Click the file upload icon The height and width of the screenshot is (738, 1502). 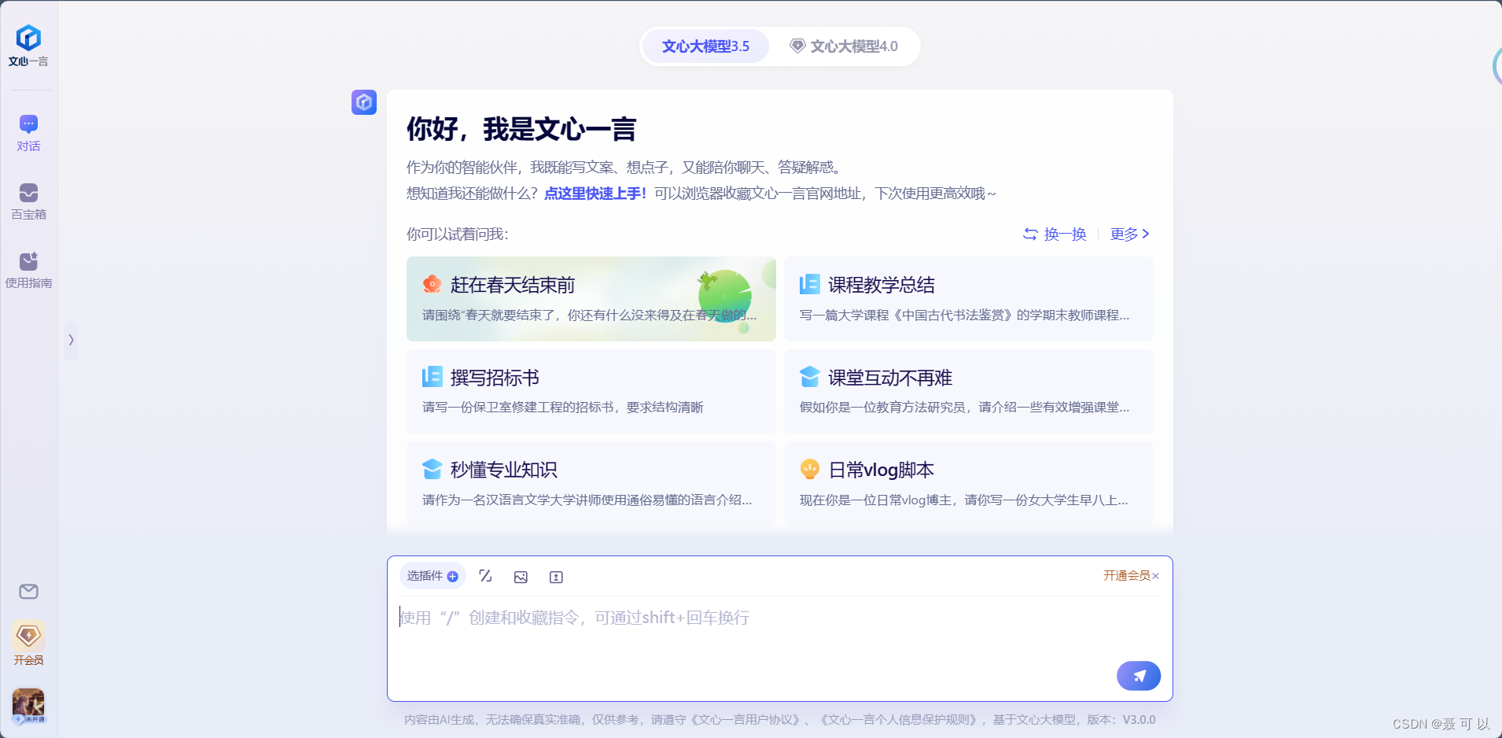[x=556, y=577]
